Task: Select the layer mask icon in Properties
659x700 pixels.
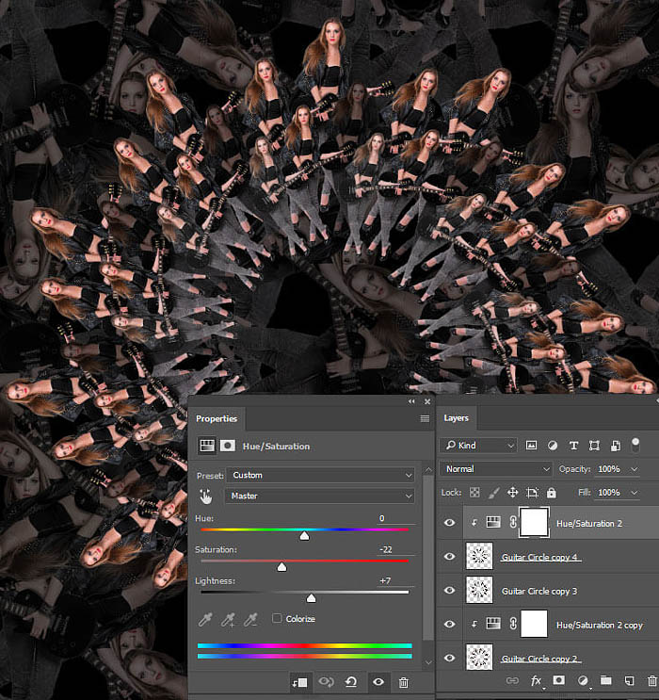Action: [x=228, y=446]
